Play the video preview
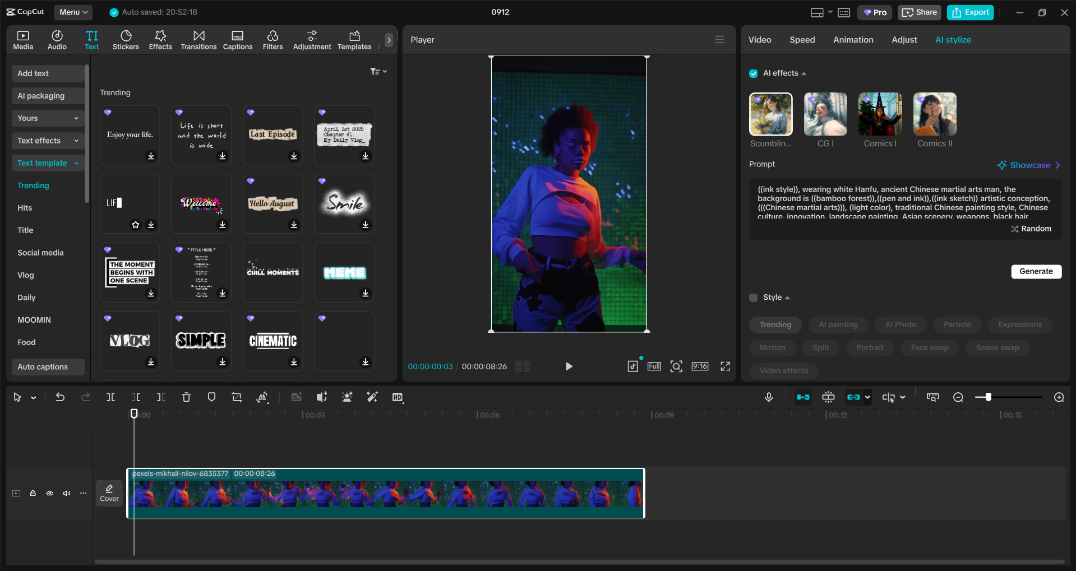 click(x=569, y=366)
